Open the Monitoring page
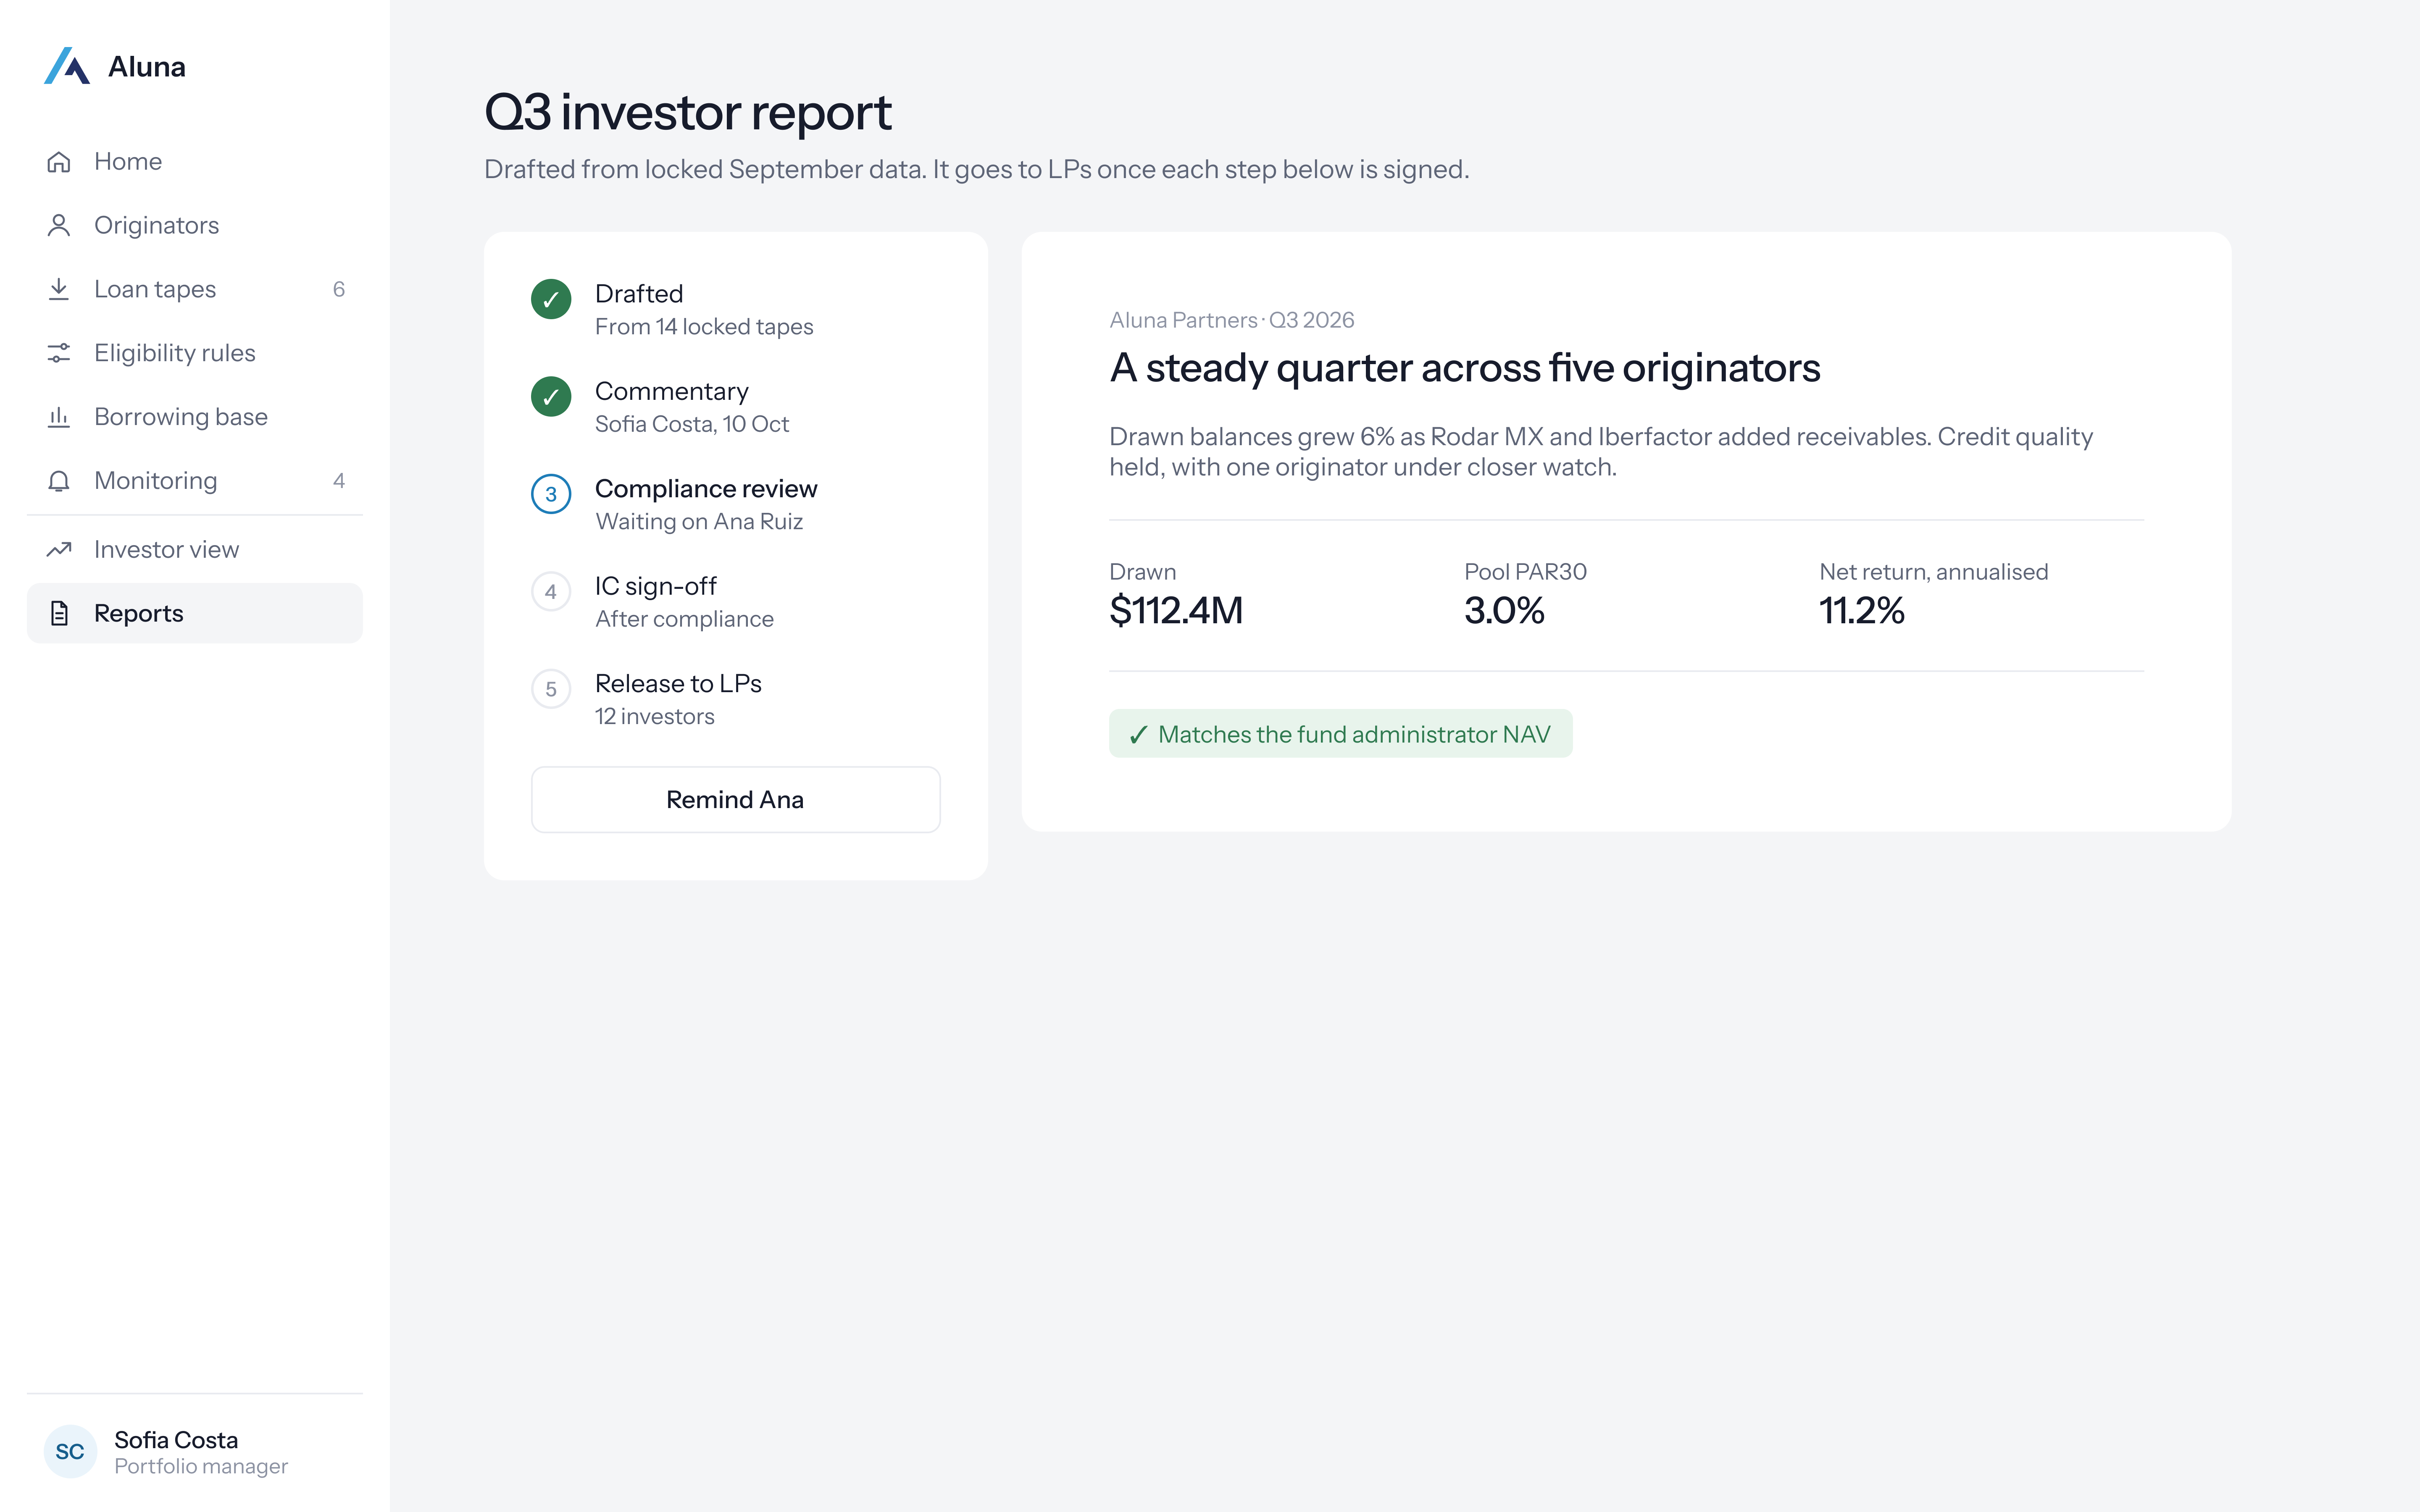The height and width of the screenshot is (1512, 2420). [195, 481]
